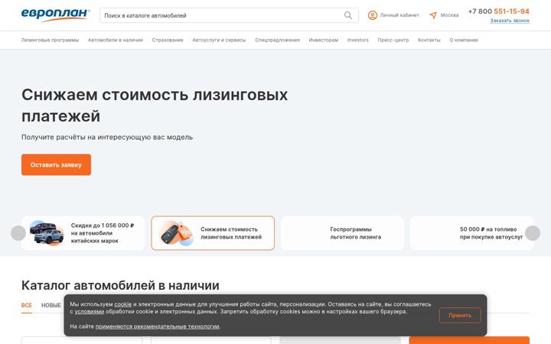551x344 pixels.
Task: Select 50 000 ₽ на топливо card
Action: pos(472,233)
